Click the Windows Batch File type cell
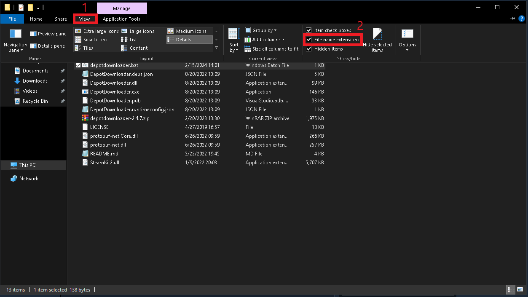Screen dimensions: 528x297 [267, 65]
